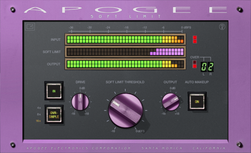Click the Apogee logo at top
The width and height of the screenshot is (251, 153).
tap(125, 10)
